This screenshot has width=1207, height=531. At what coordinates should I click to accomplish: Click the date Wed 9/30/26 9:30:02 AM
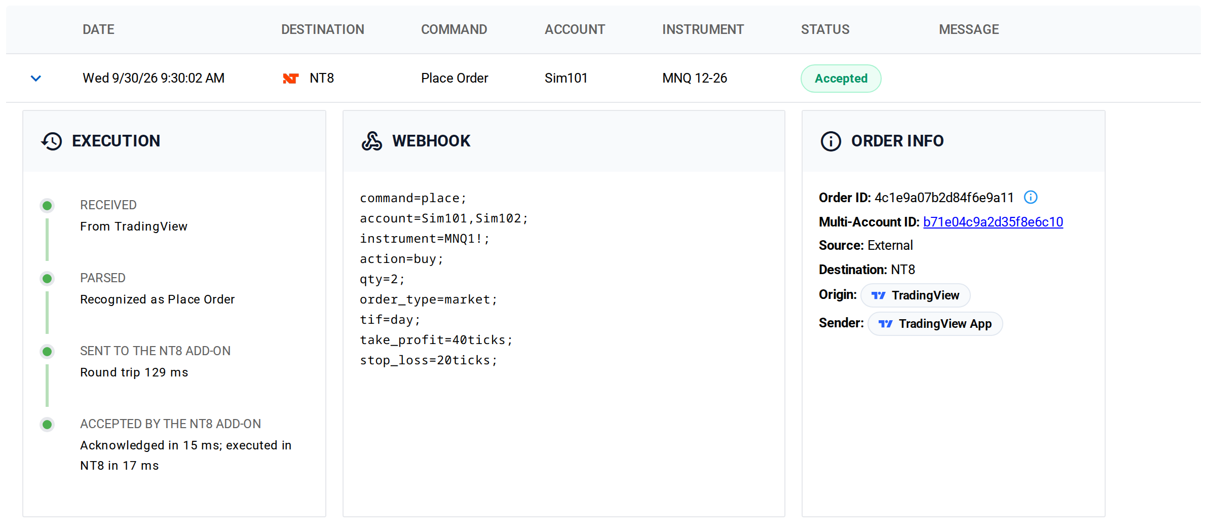coord(154,78)
